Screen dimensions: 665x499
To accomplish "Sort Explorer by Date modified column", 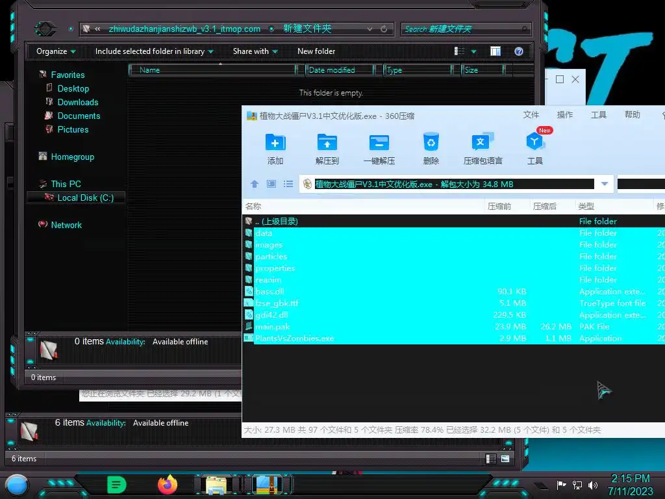I will (339, 70).
